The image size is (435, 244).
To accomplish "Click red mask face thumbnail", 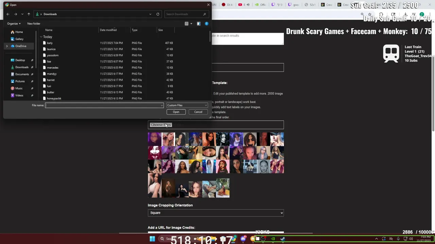I will click(155, 153).
